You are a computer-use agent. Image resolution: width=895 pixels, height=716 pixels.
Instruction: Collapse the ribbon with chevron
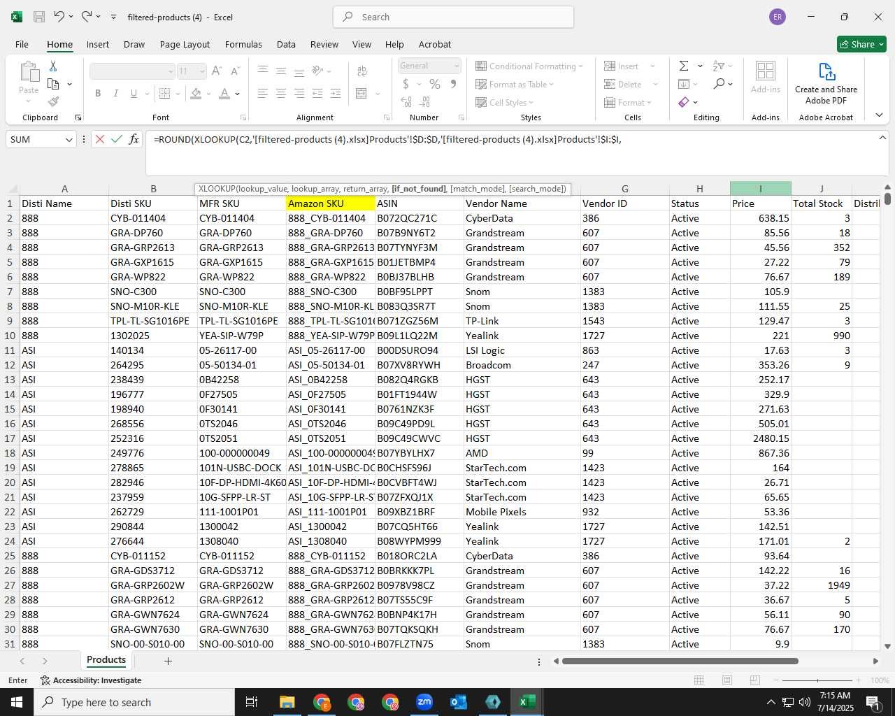pyautogui.click(x=879, y=115)
